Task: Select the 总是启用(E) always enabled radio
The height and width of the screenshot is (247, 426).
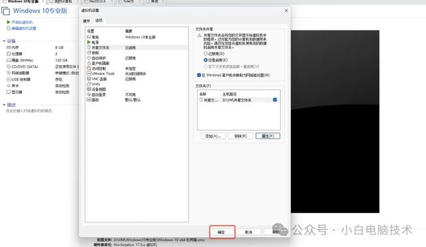Action: (206, 60)
